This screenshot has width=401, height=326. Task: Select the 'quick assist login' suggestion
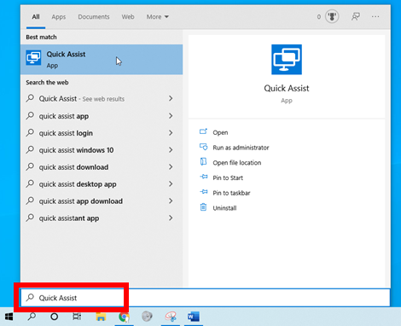102,133
